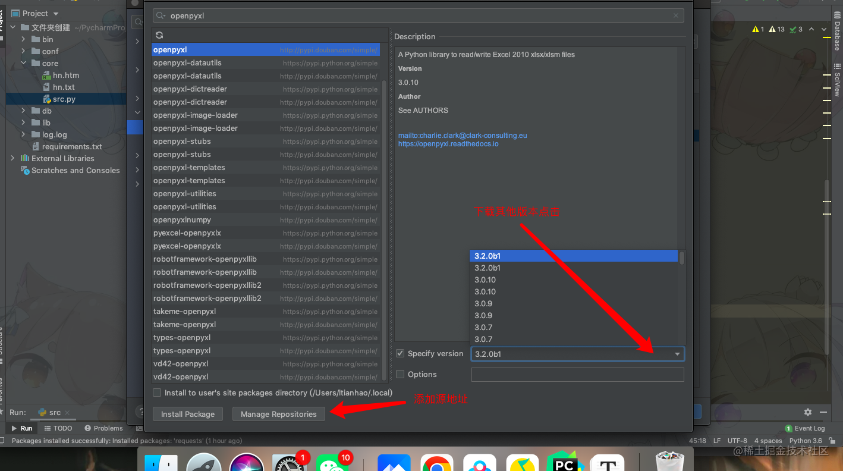843x471 pixels.
Task: Click the LF line separator status item
Action: pos(717,441)
